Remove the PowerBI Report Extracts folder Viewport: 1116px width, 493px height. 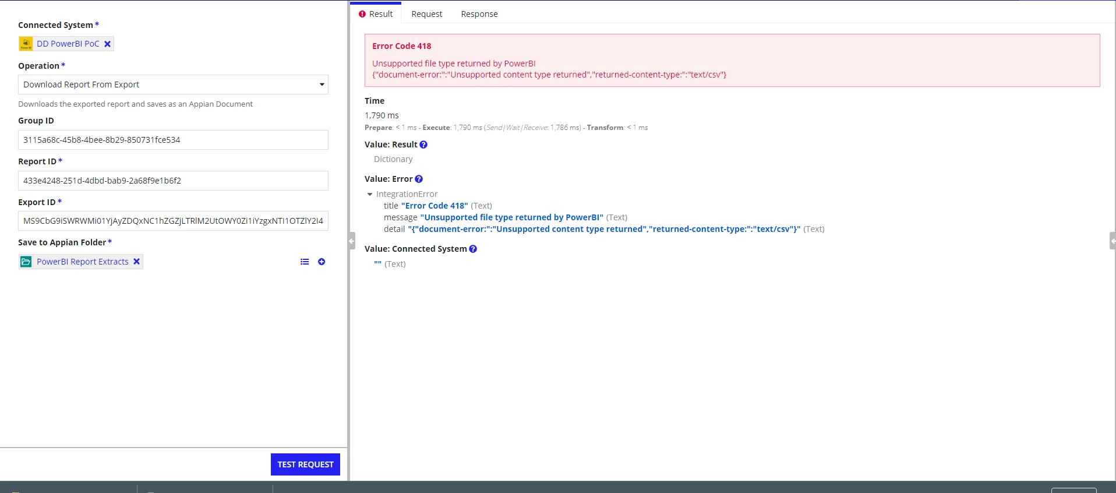pos(136,262)
